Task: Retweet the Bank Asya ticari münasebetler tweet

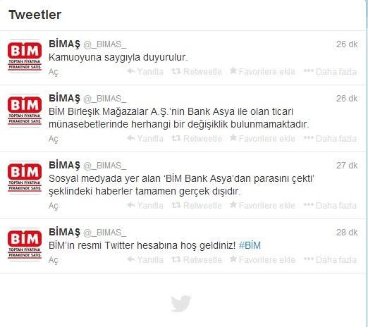Action: [x=197, y=138]
